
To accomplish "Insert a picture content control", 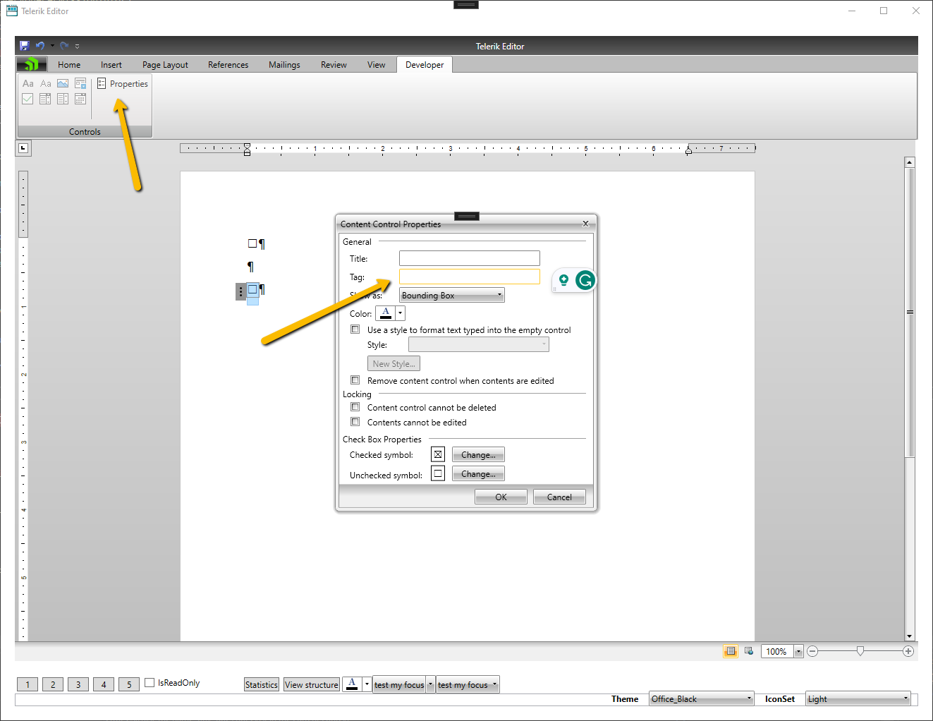I will point(63,83).
